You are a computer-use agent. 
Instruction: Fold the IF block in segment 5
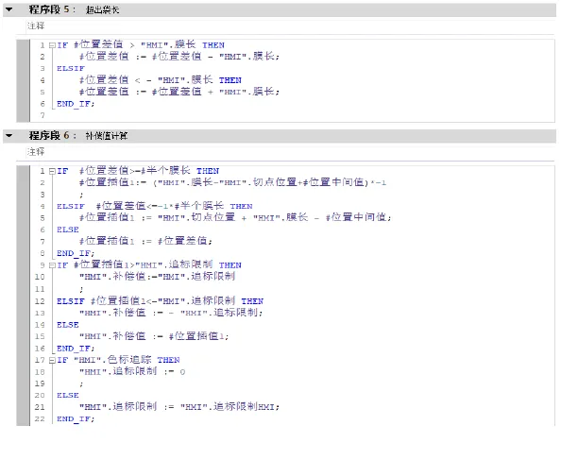tap(52, 45)
